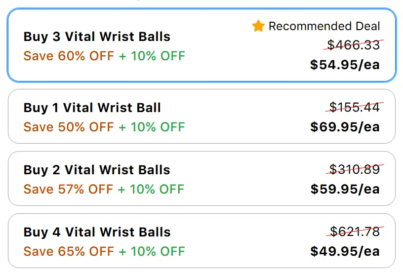Click the $49.95/ea price
The height and width of the screenshot is (273, 403).
pyautogui.click(x=345, y=251)
